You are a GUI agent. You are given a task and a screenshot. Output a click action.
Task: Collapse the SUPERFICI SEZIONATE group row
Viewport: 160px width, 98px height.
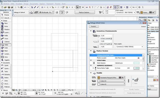(91, 65)
